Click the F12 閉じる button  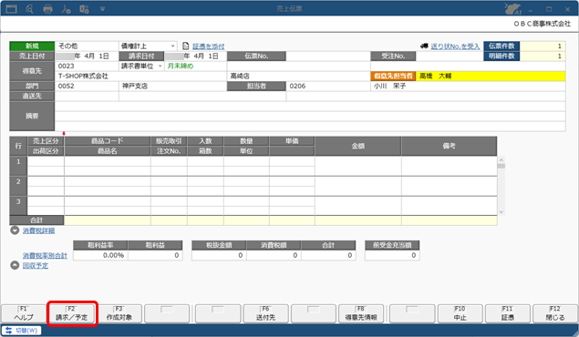(555, 313)
